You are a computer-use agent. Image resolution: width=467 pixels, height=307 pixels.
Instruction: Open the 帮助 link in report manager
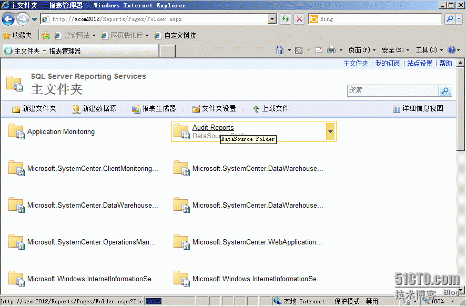point(445,63)
